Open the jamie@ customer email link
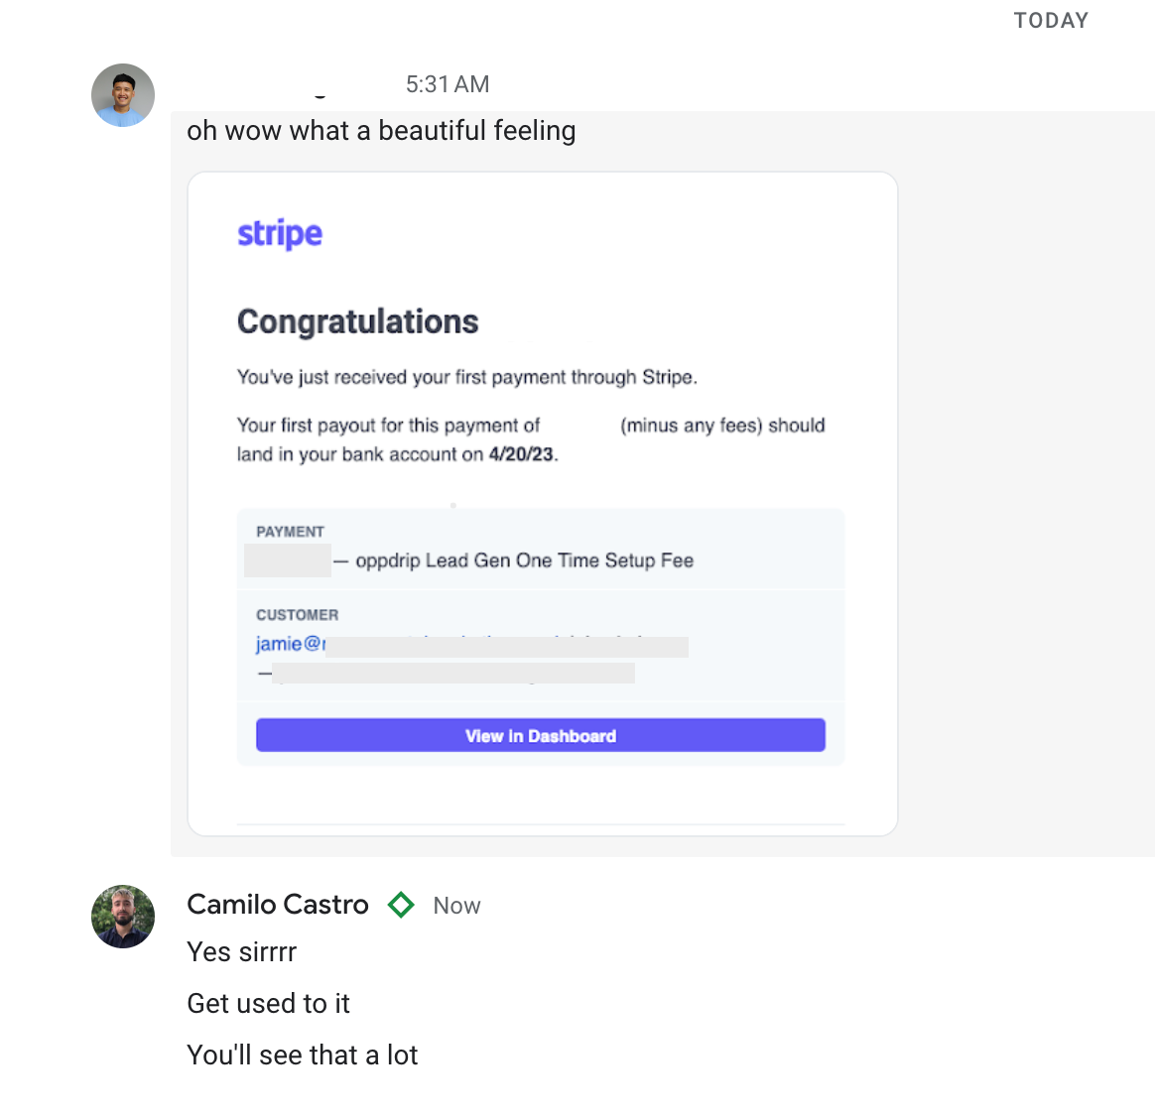The height and width of the screenshot is (1117, 1155). coord(291,644)
